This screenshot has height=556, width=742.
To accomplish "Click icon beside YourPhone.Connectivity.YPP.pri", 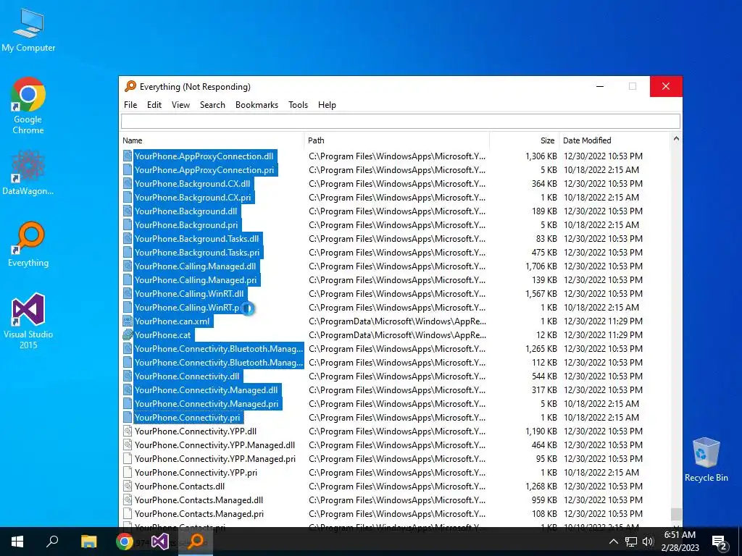I will (x=128, y=472).
